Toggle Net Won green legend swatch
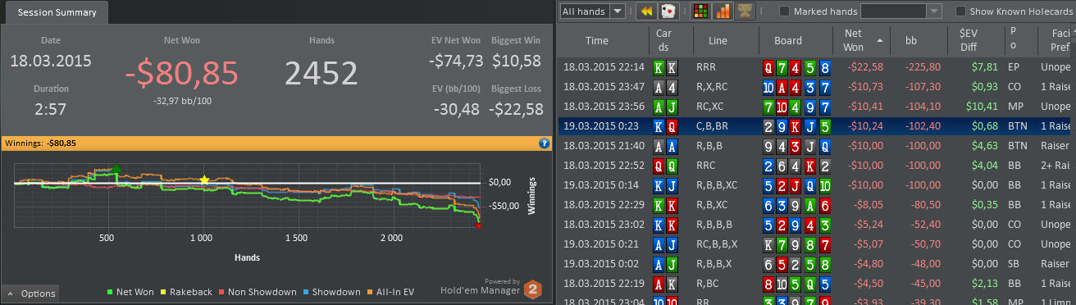Viewport: 1076px width, 305px height. click(x=110, y=292)
